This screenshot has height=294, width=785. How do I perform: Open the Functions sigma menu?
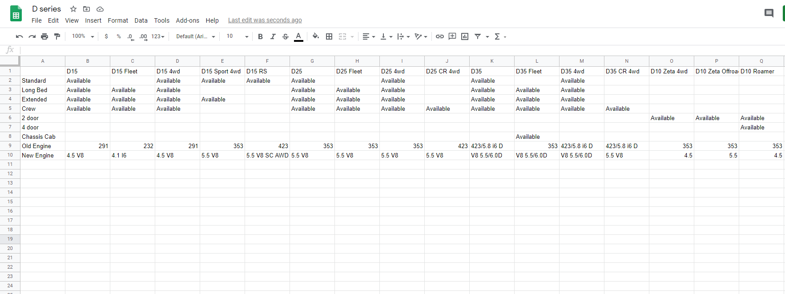(500, 36)
